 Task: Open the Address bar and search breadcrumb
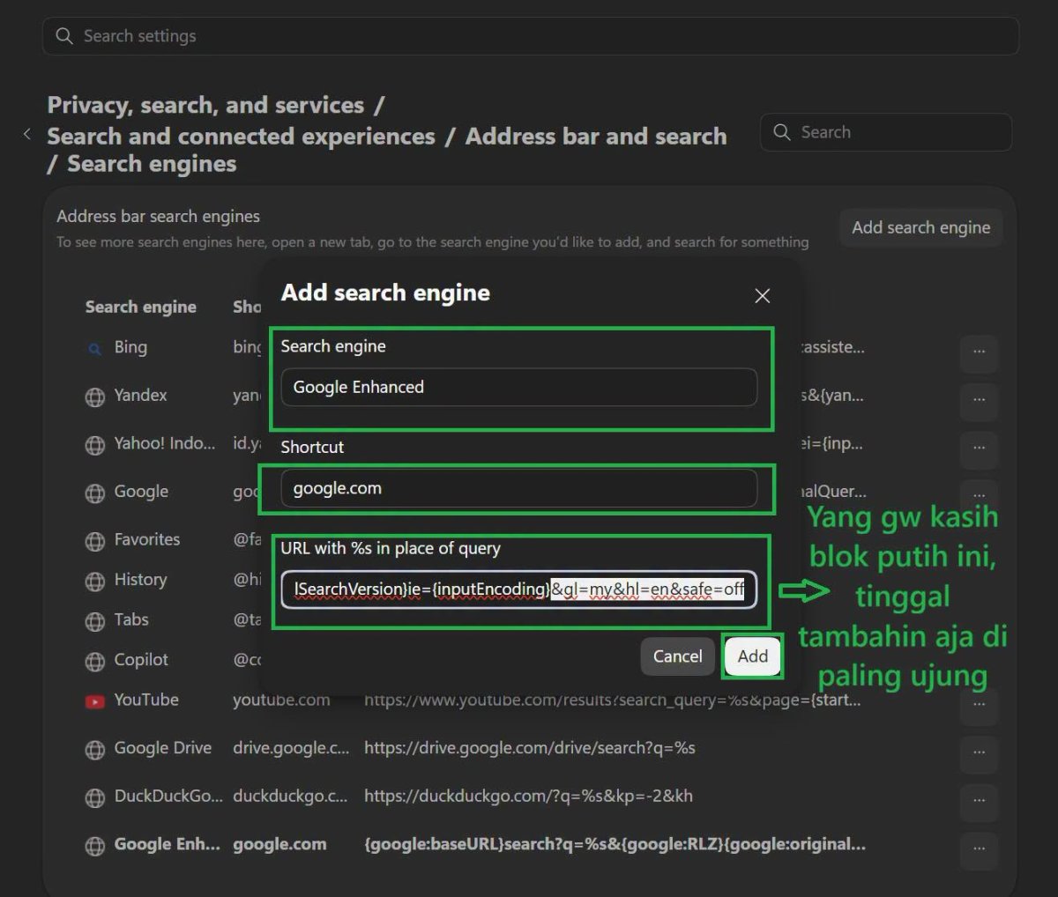tap(596, 136)
